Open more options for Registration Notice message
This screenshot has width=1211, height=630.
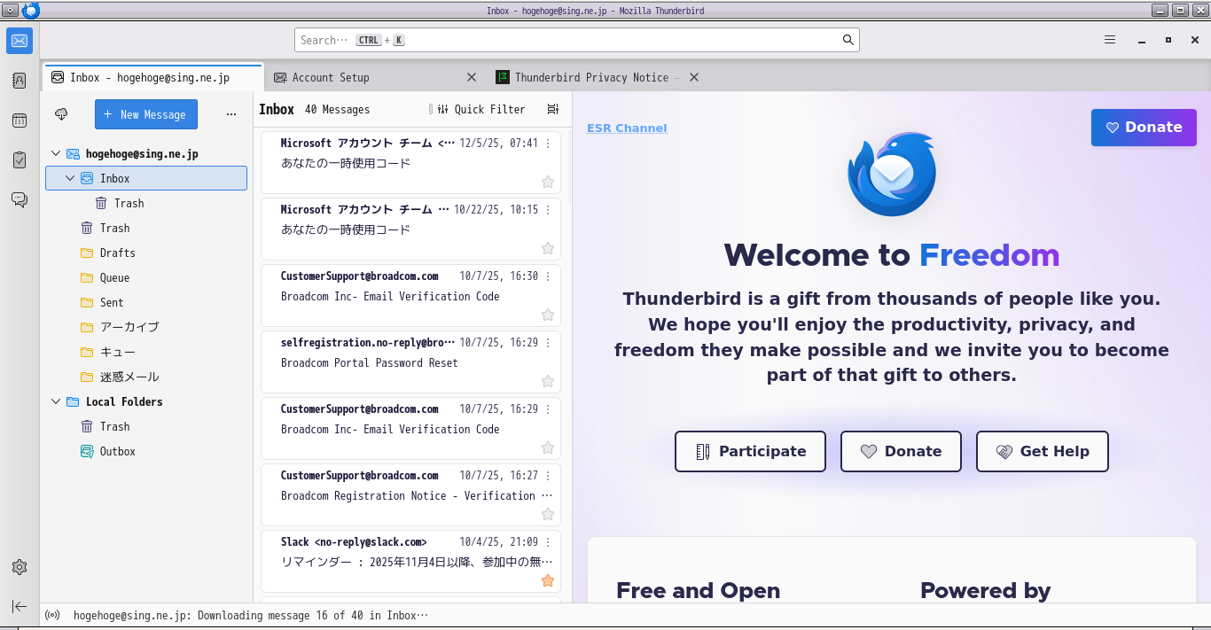tap(548, 476)
